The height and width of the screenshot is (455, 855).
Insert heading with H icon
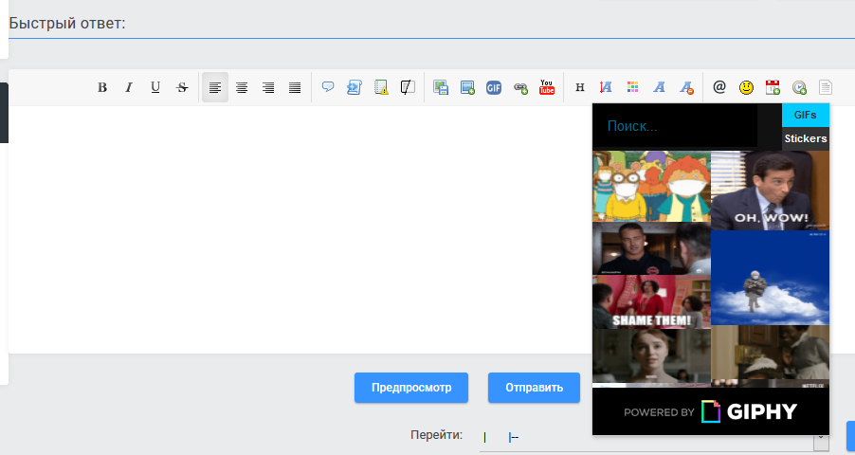[x=580, y=87]
